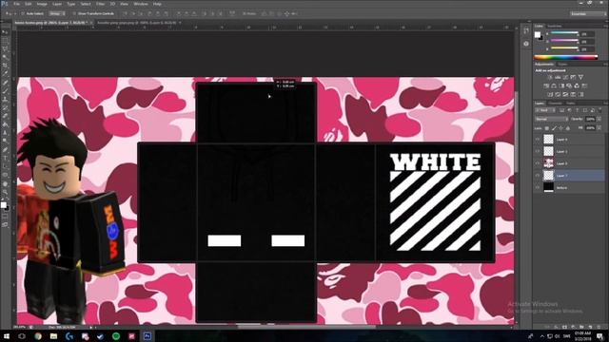
Task: Open the Window menu
Action: (141, 4)
